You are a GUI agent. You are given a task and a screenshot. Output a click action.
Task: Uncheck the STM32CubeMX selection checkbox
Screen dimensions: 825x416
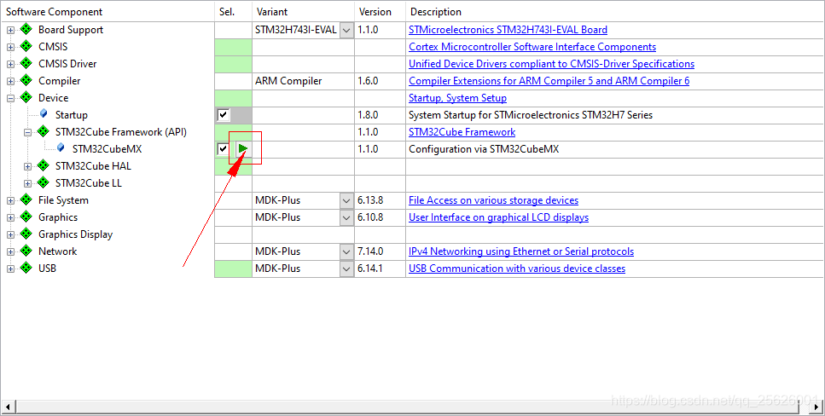pyautogui.click(x=223, y=149)
